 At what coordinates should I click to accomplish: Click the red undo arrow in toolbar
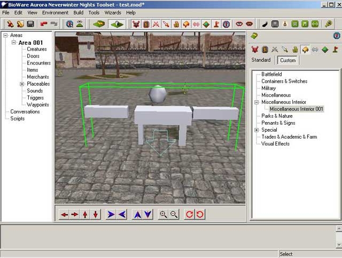[x=44, y=24]
